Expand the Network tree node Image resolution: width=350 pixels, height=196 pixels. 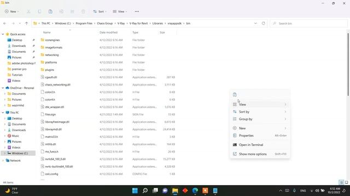tap(3, 161)
